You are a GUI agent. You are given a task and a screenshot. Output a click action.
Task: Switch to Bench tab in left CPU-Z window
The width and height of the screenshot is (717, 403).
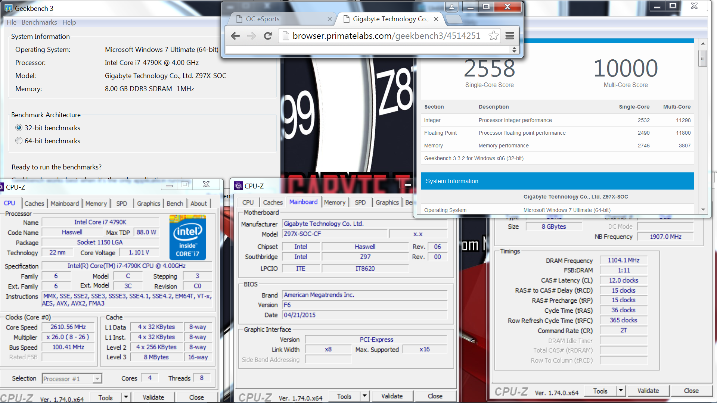175,203
